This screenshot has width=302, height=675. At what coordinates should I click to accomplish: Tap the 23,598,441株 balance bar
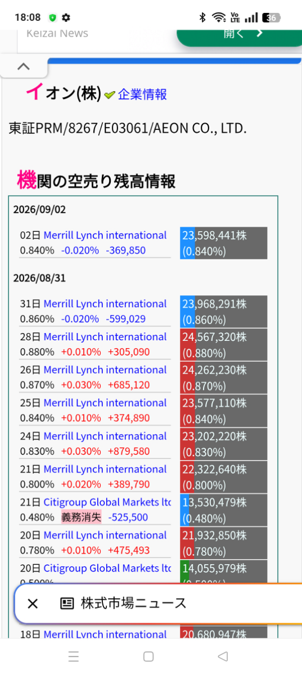click(x=224, y=243)
